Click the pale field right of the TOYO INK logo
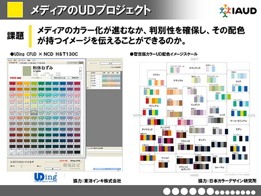Image resolution: width=261 pixels, height=196 pixels. (x=36, y=78)
